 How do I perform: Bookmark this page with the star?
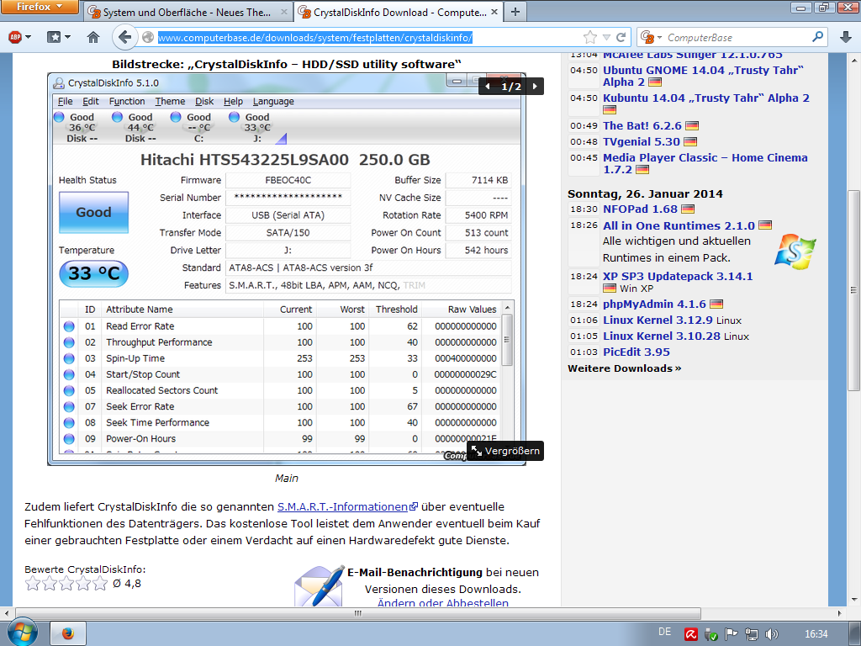click(589, 37)
